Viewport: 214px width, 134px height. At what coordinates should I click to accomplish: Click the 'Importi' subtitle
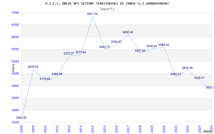pos(107,9)
